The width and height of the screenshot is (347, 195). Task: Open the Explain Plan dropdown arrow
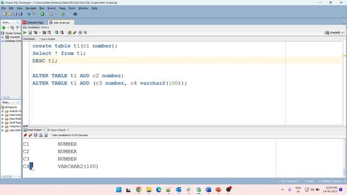pos(40,32)
